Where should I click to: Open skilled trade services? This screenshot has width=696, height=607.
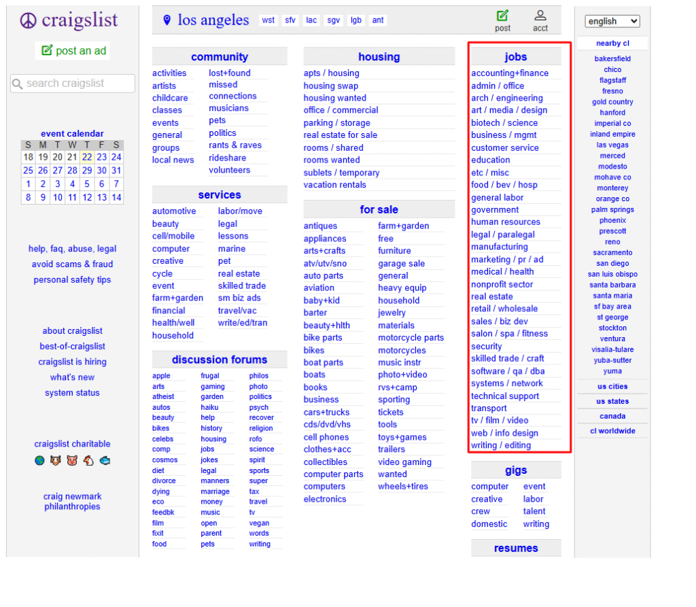pos(242,286)
